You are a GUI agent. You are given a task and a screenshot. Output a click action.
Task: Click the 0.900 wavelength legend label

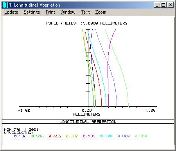point(141,136)
